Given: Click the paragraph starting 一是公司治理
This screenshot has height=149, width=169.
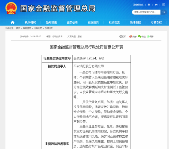Looking at the screenshot, I should [x=101, y=85].
